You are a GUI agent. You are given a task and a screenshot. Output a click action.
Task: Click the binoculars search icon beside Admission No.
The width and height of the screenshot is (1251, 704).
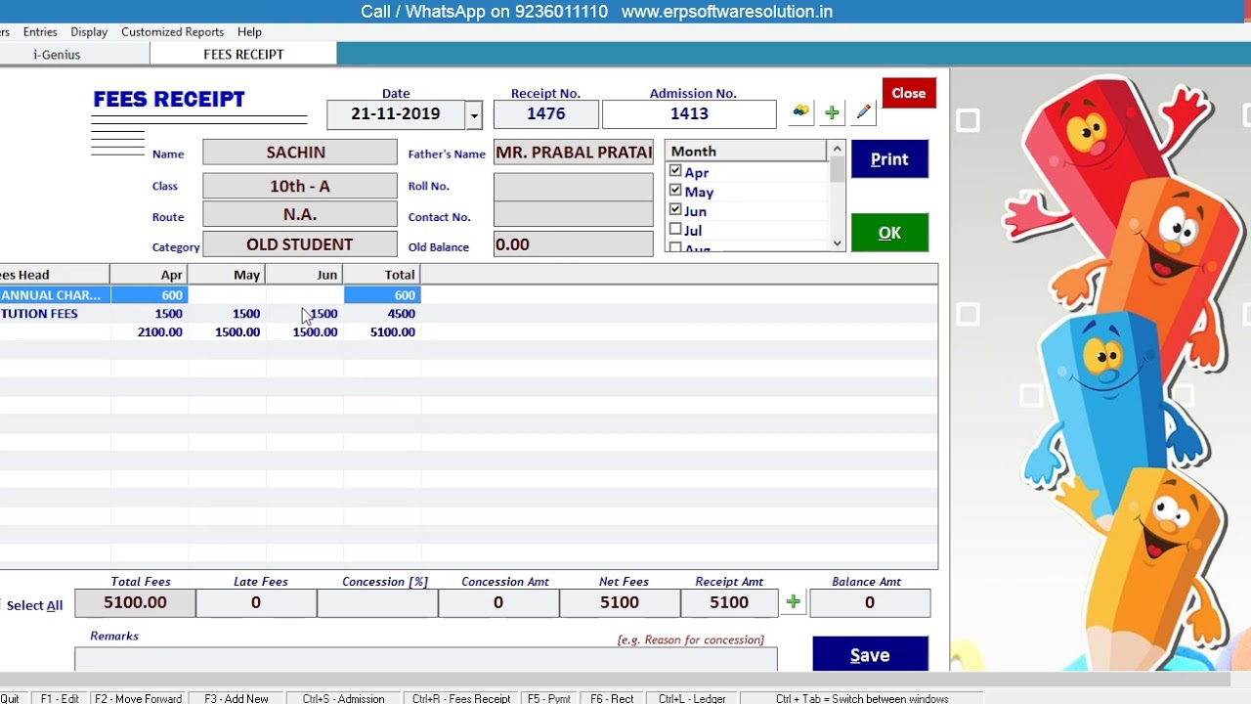pos(800,112)
